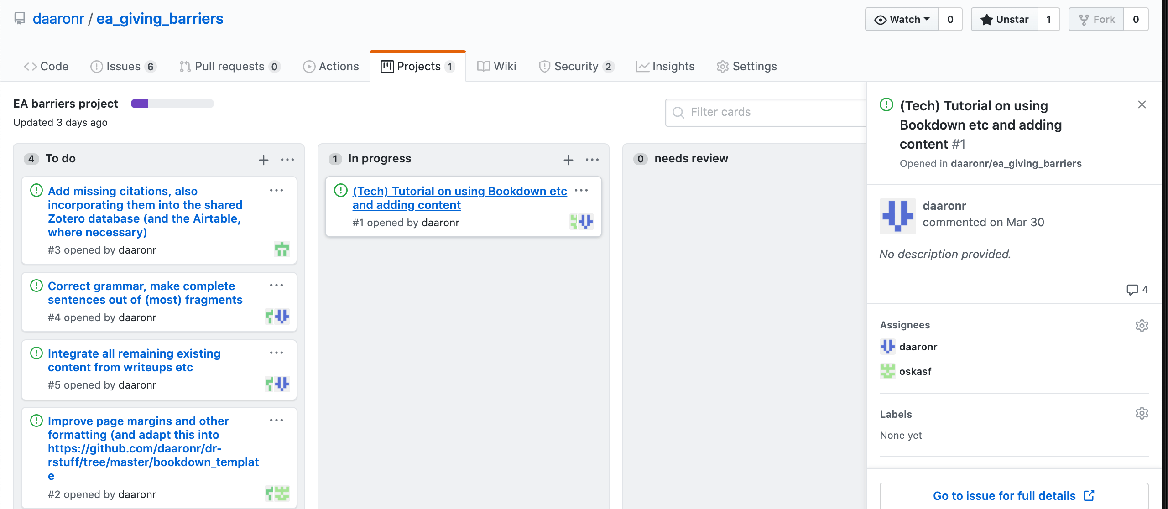Click open-issue icon on Add missing citations card
The image size is (1168, 509).
[36, 190]
